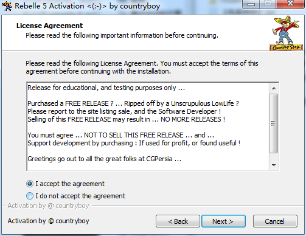Image resolution: width=306 pixels, height=236 pixels.
Task: Close the activation window with X
Action: pos(290,4)
